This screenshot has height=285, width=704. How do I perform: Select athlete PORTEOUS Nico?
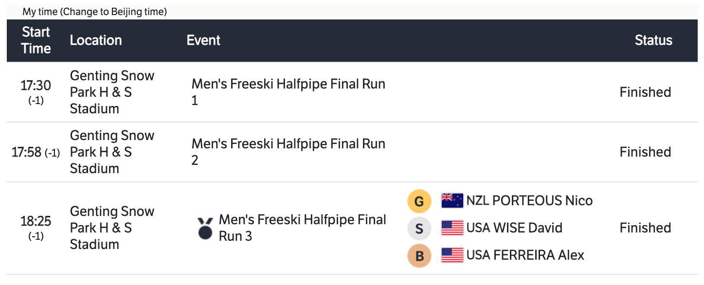coord(529,201)
